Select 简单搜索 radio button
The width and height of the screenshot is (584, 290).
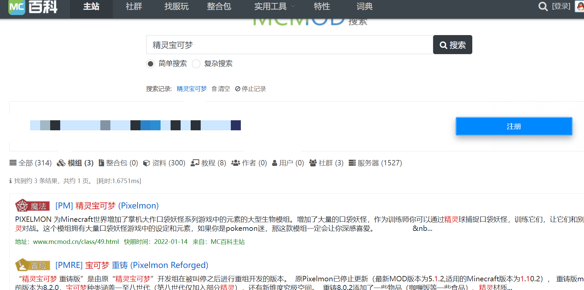coord(151,64)
